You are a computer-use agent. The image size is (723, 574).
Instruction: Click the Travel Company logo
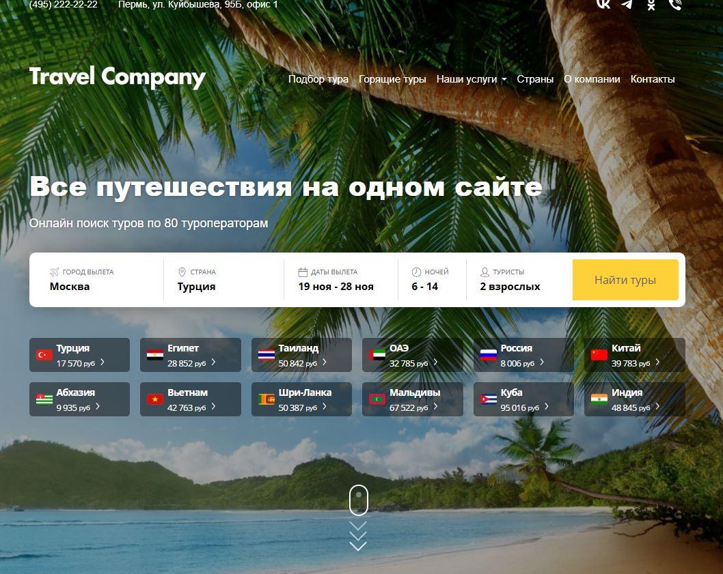click(118, 77)
